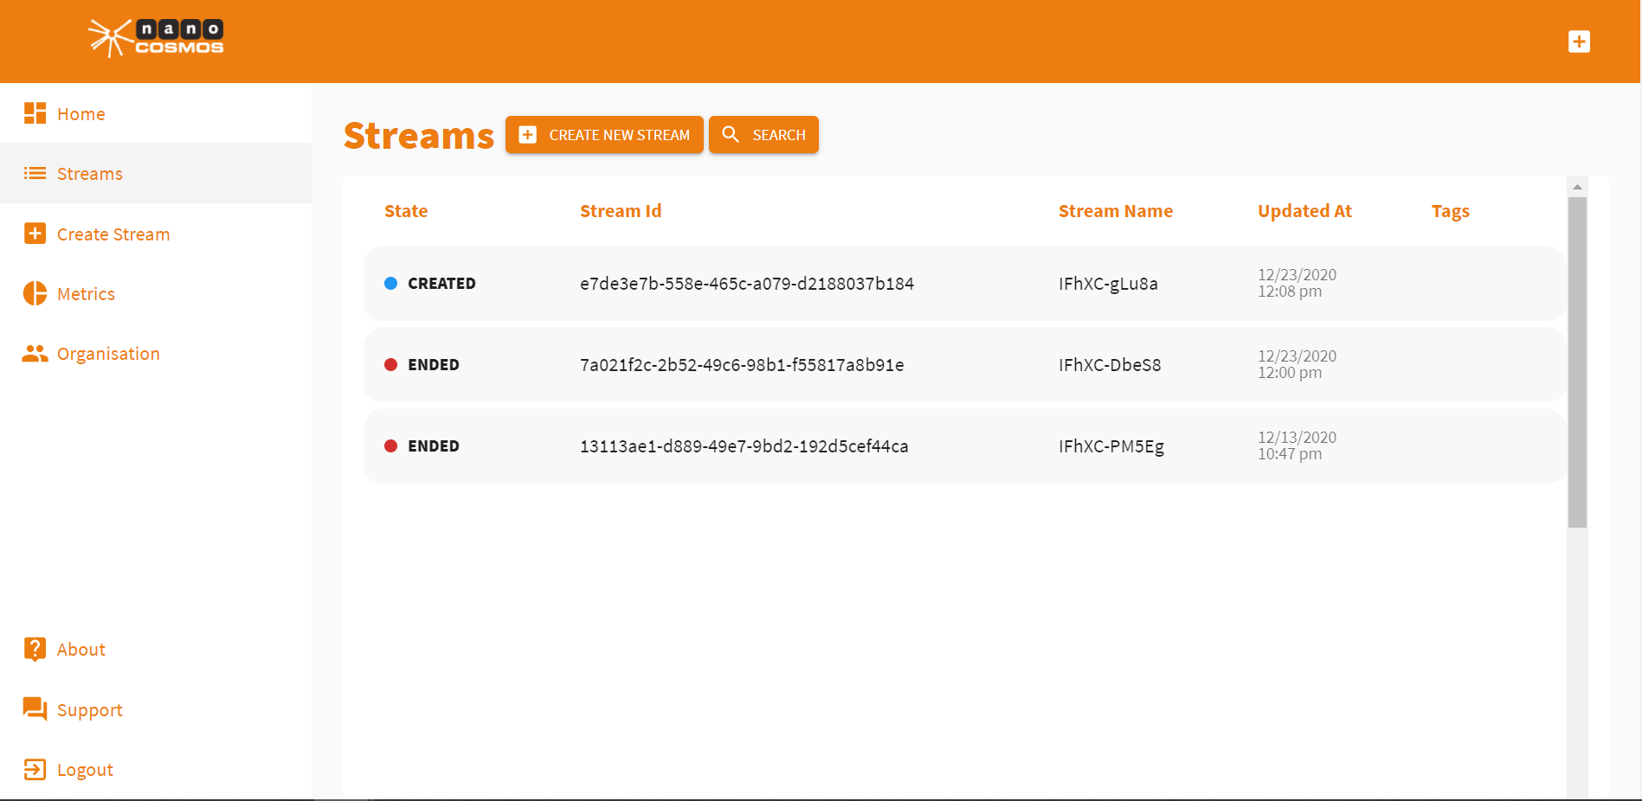
Task: Sort by the Updated At column header
Action: [1304, 211]
